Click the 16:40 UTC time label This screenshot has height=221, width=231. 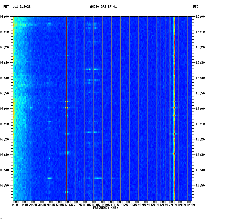click(x=200, y=170)
